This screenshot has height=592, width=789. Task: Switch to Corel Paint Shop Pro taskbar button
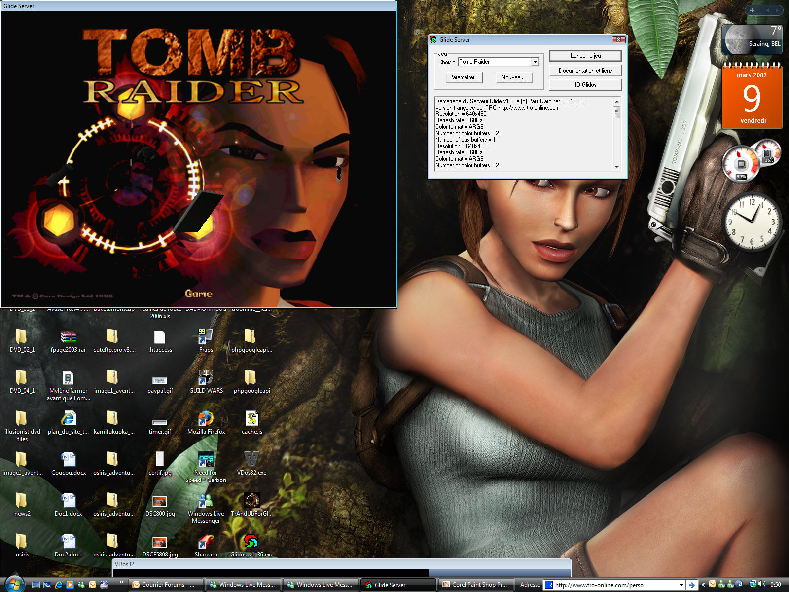[476, 585]
